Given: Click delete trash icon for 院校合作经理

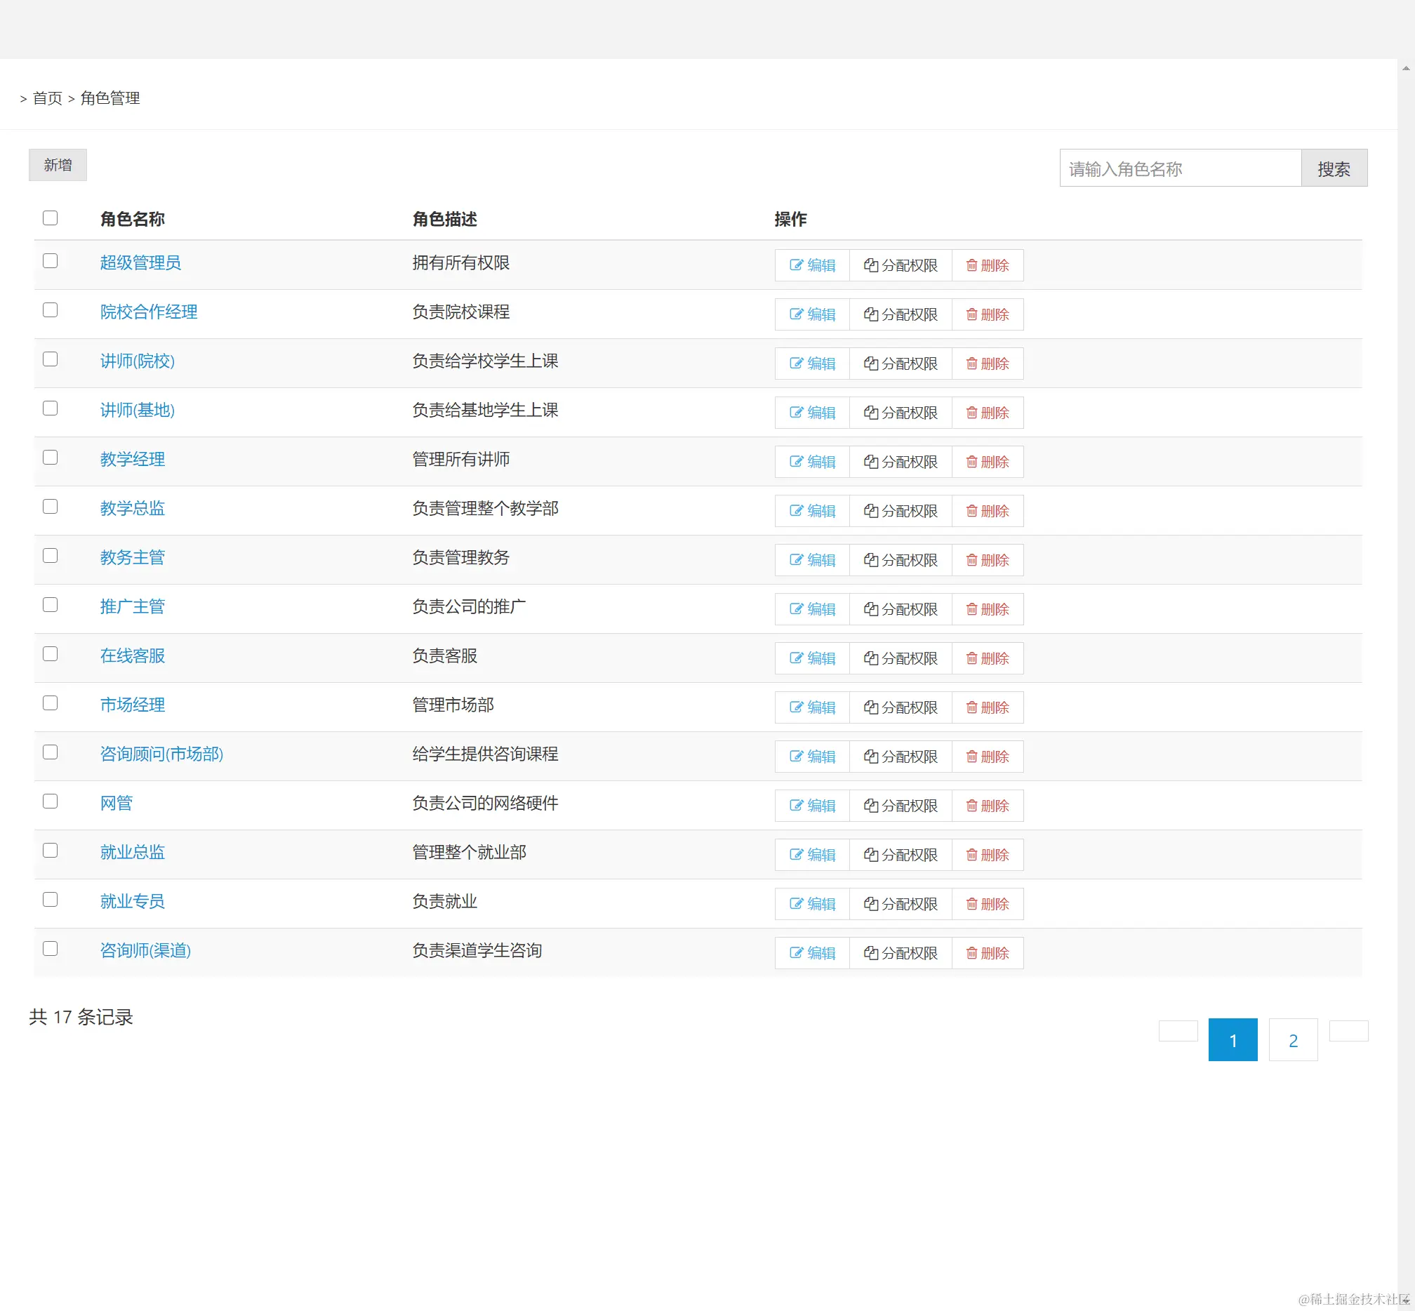Looking at the screenshot, I should 971,314.
